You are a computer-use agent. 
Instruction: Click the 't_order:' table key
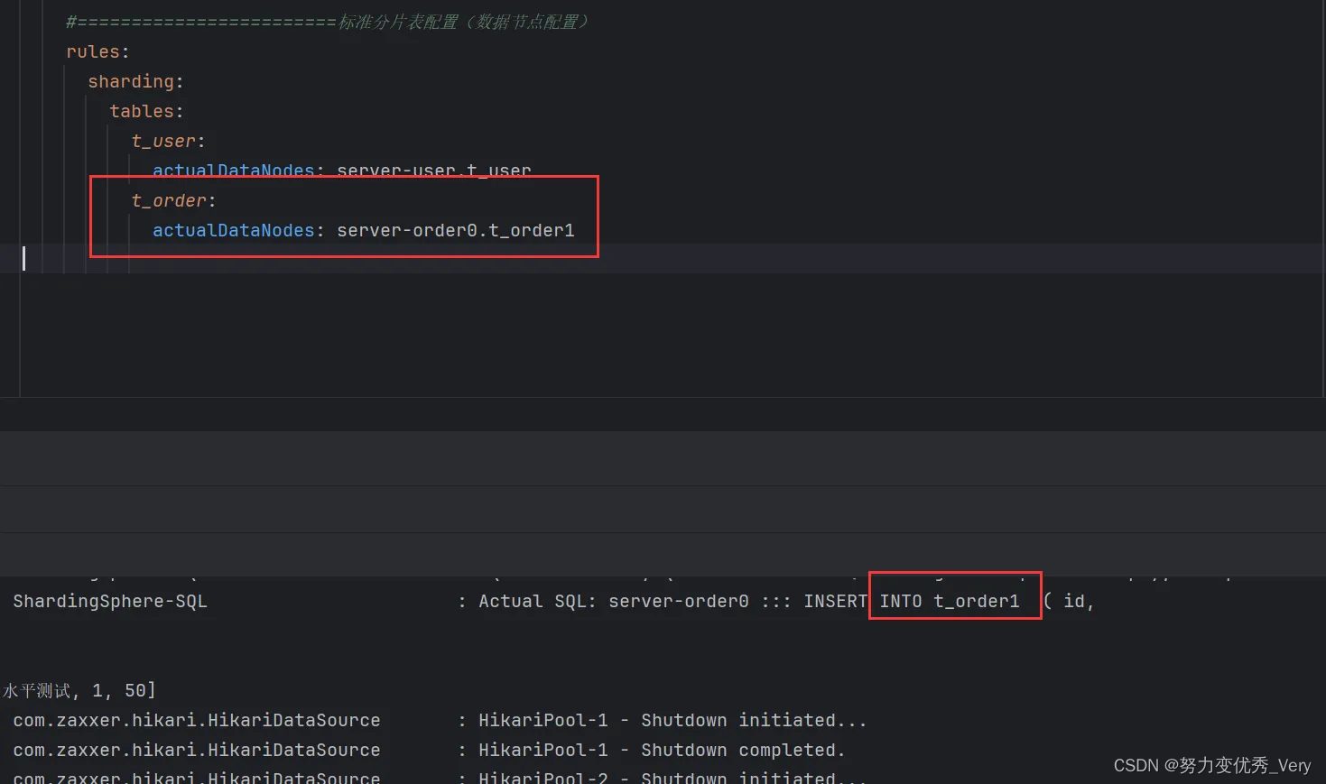(x=173, y=200)
